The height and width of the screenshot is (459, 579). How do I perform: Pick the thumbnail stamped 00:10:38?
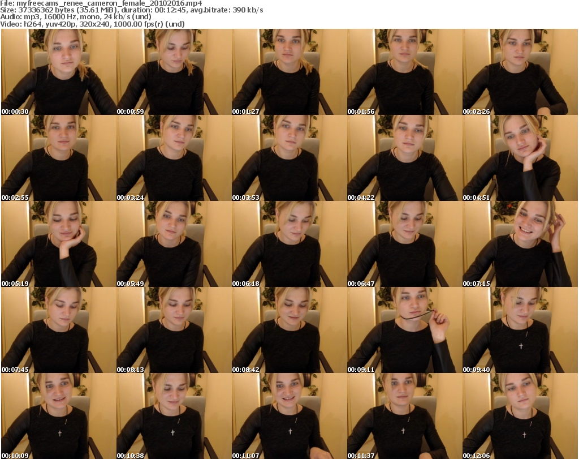174,416
